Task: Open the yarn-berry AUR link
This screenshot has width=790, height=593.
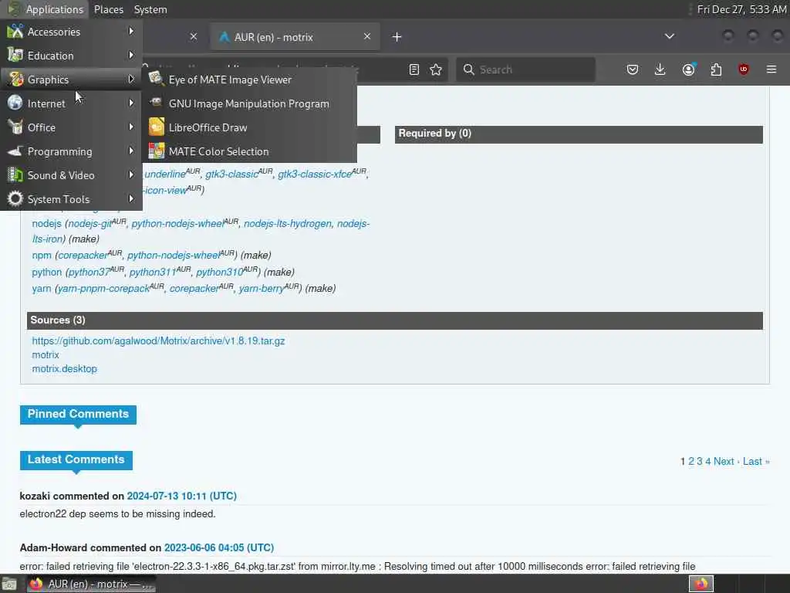Action: pos(262,289)
